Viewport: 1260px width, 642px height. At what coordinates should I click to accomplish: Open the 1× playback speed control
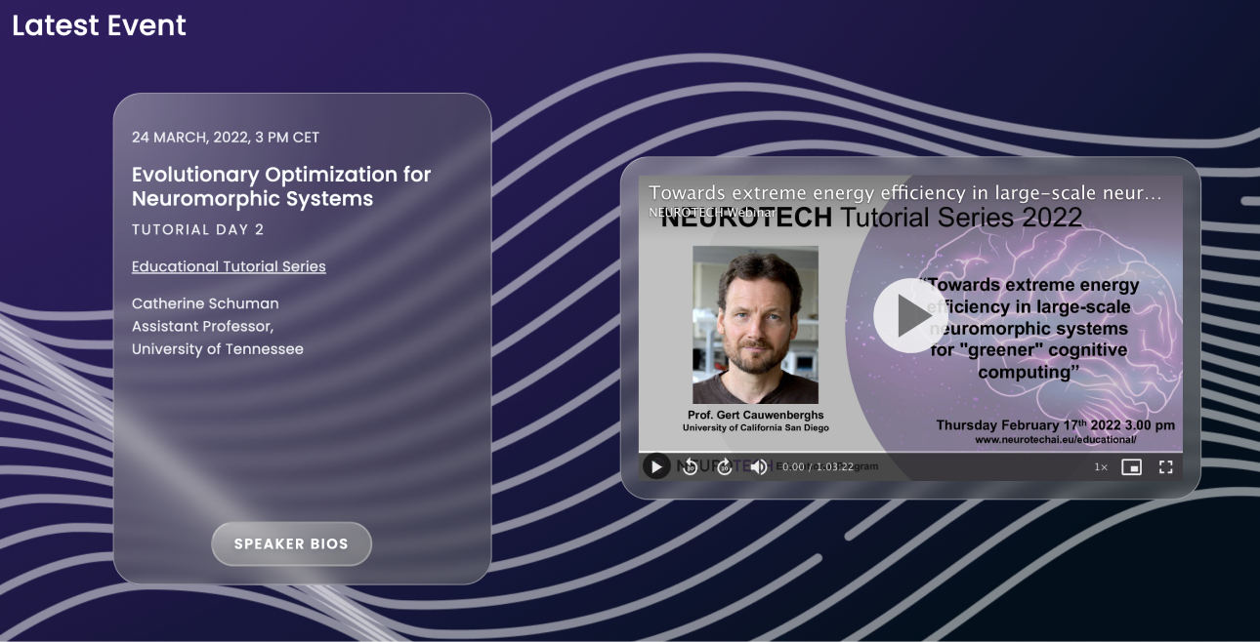(1101, 467)
